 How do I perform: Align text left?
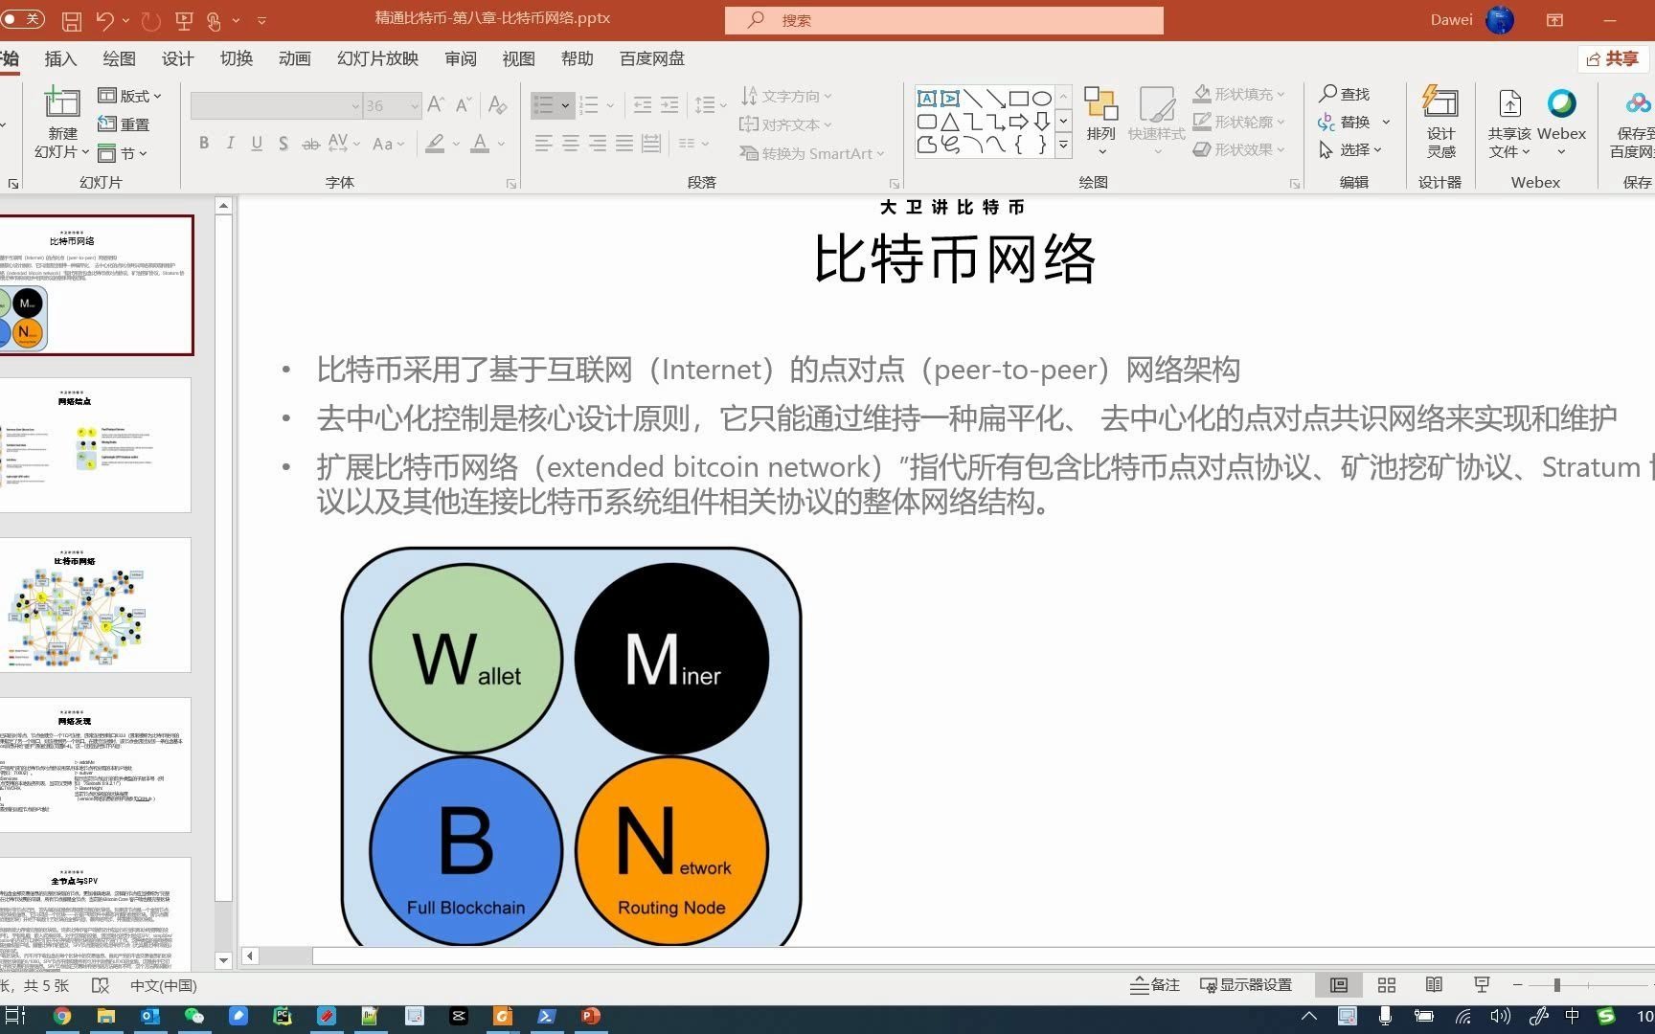pyautogui.click(x=544, y=143)
